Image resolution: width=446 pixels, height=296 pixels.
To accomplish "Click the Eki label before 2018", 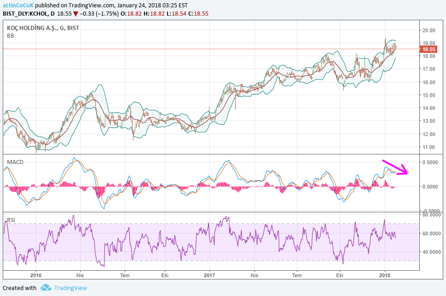I will pyautogui.click(x=340, y=275).
